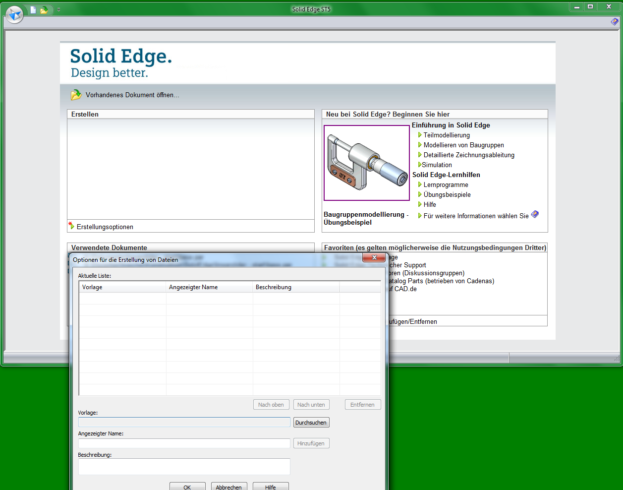Click the Abbrechen button

coord(229,487)
